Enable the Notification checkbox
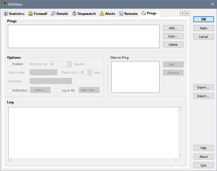Screen dimensions: 217x171 10,90
